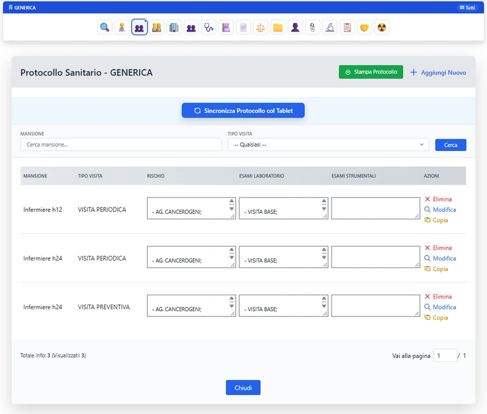487x414 pixels.
Task: Click Copia for Infermiere h24 Visita Periodica
Action: [x=436, y=269]
